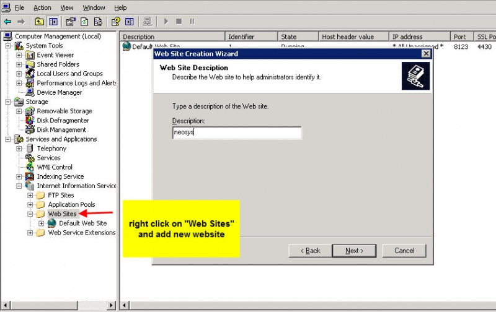The image size is (496, 312).
Task: Click the Device Manager icon
Action: pyautogui.click(x=30, y=92)
